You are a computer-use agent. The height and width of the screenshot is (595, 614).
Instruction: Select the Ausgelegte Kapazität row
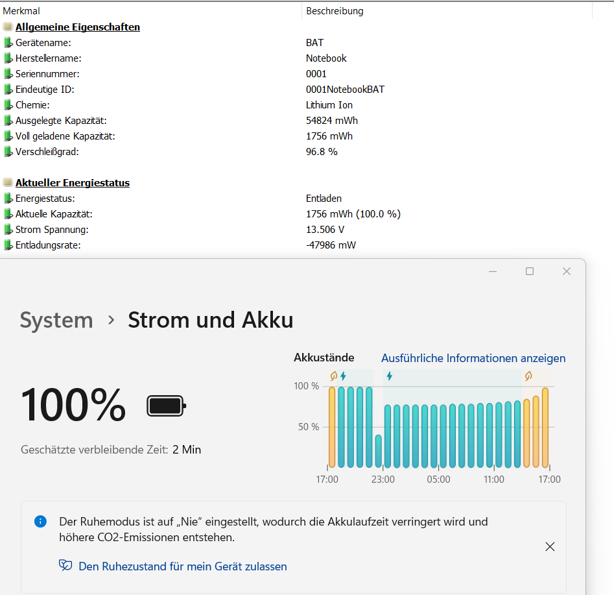pos(60,121)
